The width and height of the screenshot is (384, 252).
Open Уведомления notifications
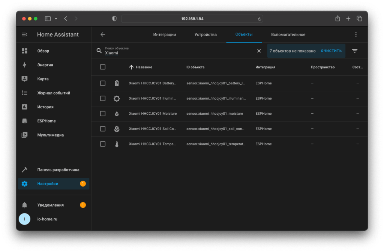pos(54,205)
